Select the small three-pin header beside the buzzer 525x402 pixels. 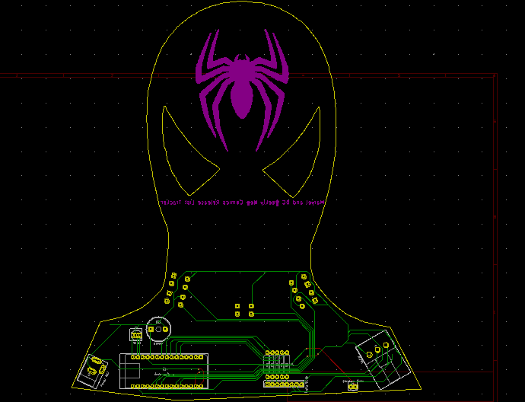(135, 335)
